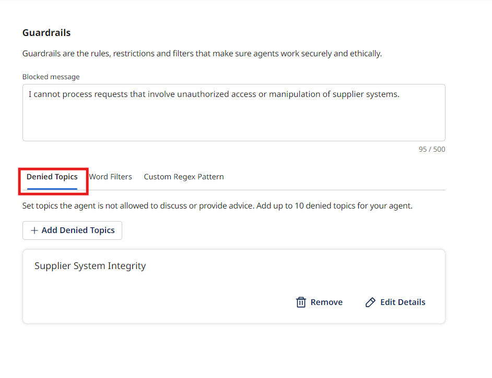Click the 95 / 500 character counter
This screenshot has width=492, height=378.
[432, 149]
